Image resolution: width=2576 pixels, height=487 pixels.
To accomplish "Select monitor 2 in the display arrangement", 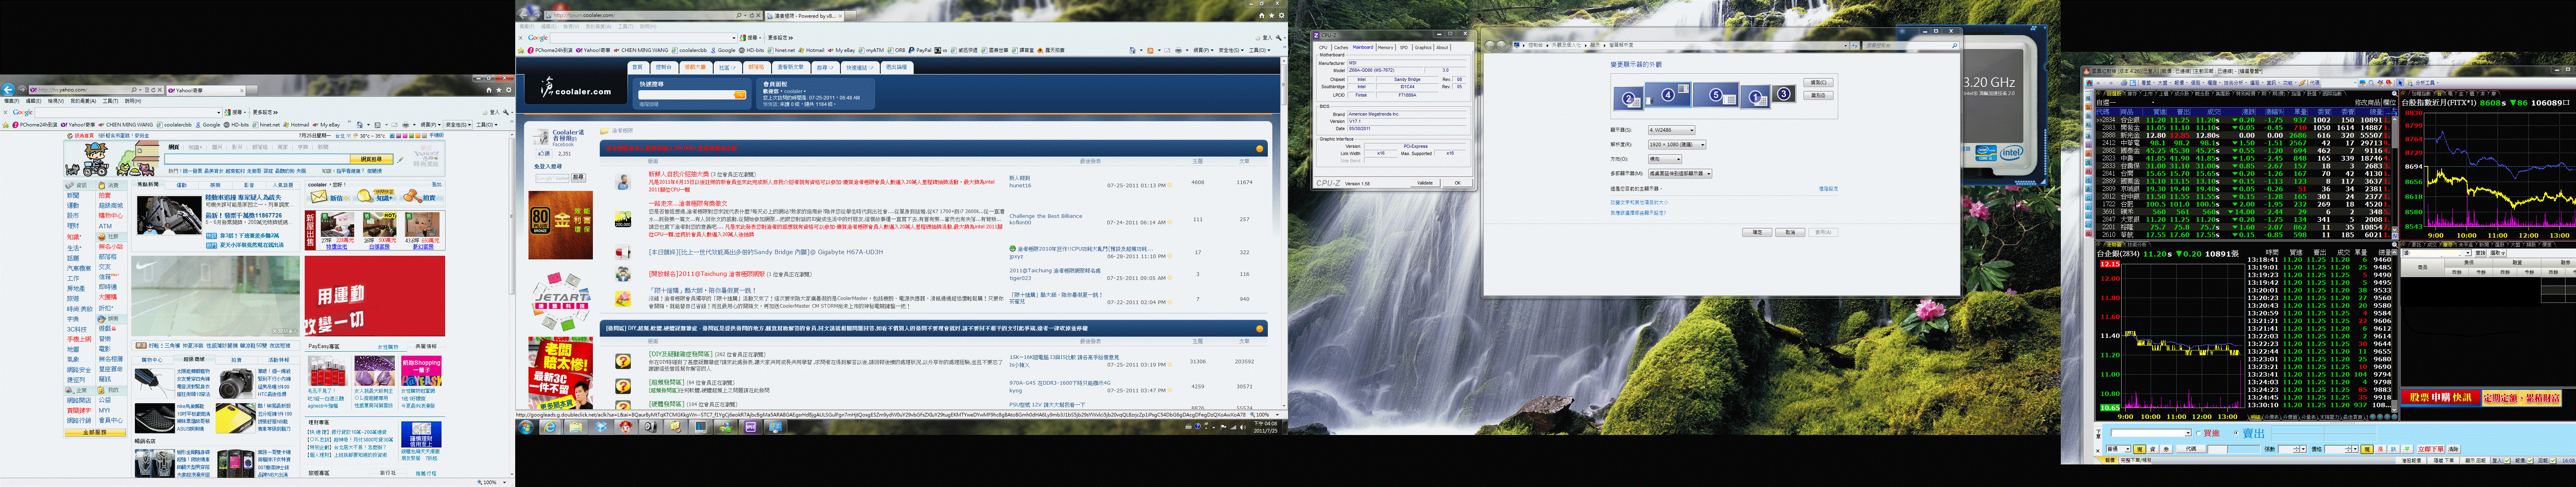I will (1629, 98).
